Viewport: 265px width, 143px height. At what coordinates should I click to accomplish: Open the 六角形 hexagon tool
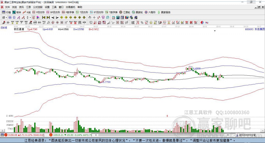click(150, 12)
